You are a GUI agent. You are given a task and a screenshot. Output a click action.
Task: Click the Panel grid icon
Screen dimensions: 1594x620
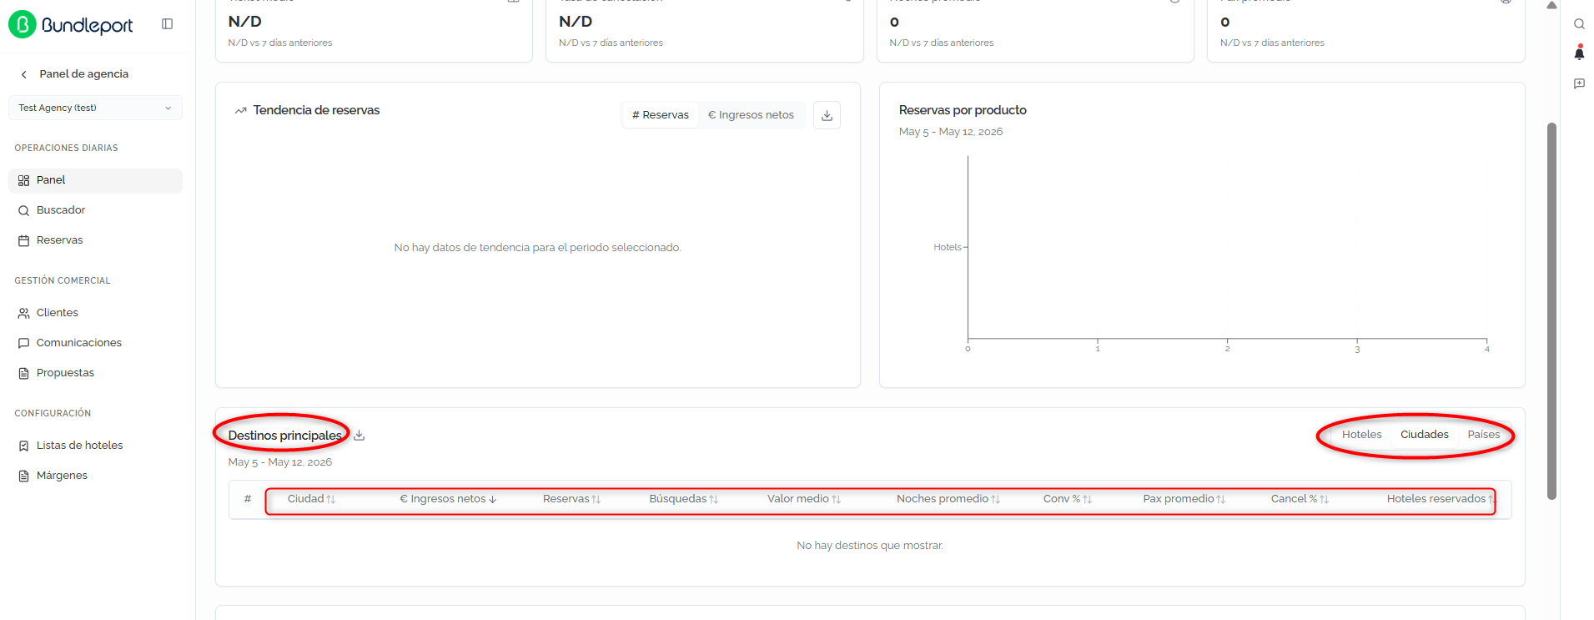pyautogui.click(x=23, y=180)
